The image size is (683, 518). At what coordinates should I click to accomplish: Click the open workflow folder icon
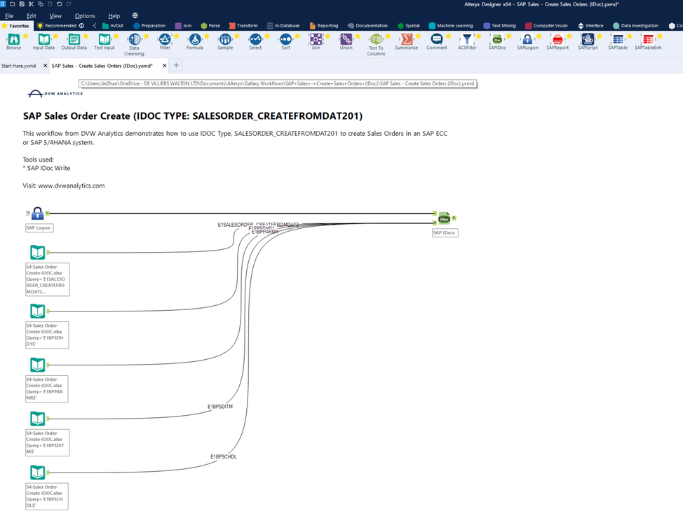click(12, 4)
